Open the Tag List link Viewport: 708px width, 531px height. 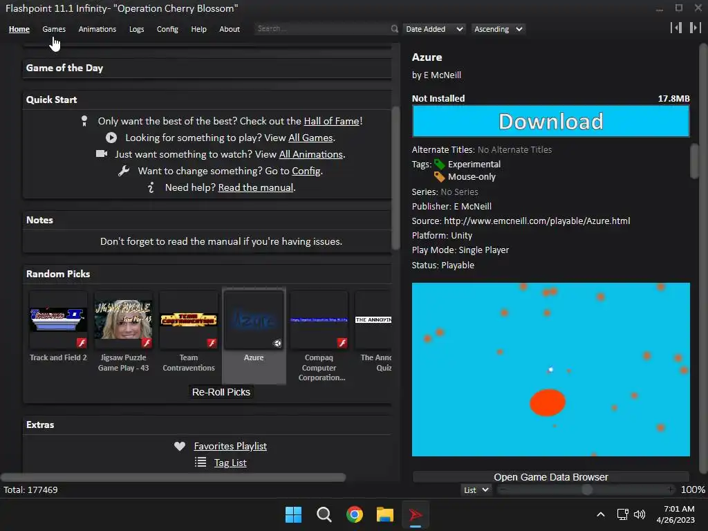[x=230, y=463]
